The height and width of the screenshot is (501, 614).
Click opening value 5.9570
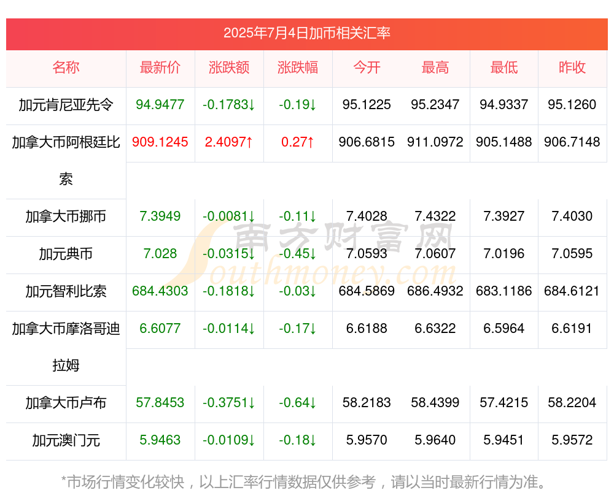click(x=367, y=440)
